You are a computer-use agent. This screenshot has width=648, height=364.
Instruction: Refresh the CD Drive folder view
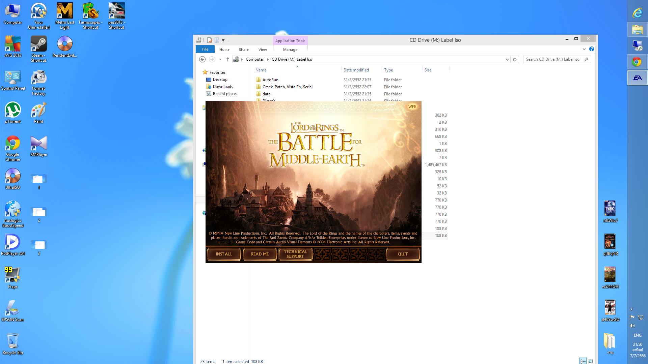pos(515,59)
